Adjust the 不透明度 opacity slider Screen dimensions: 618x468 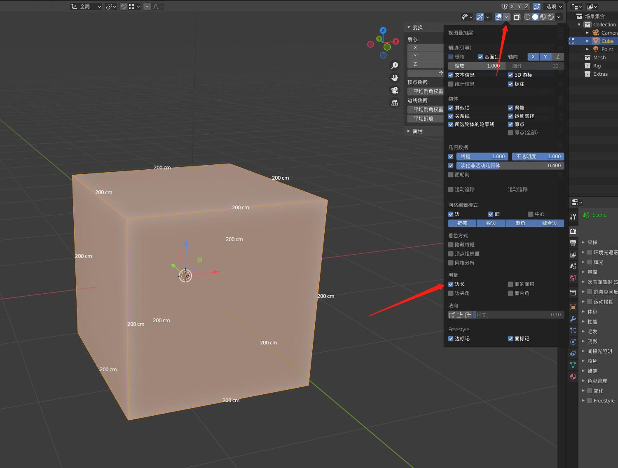point(538,157)
